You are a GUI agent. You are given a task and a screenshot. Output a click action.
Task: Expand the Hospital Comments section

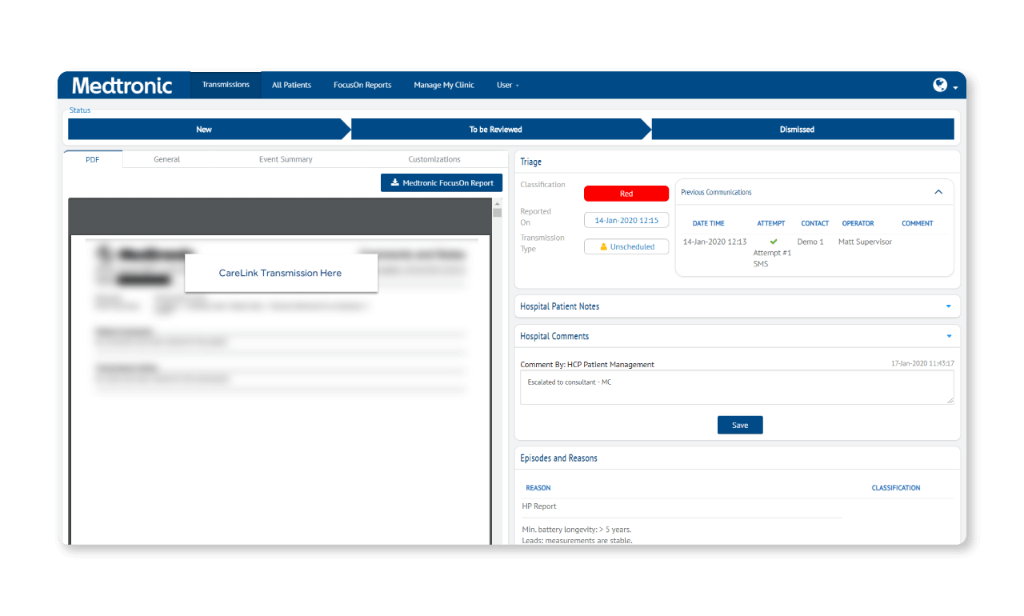tap(947, 335)
